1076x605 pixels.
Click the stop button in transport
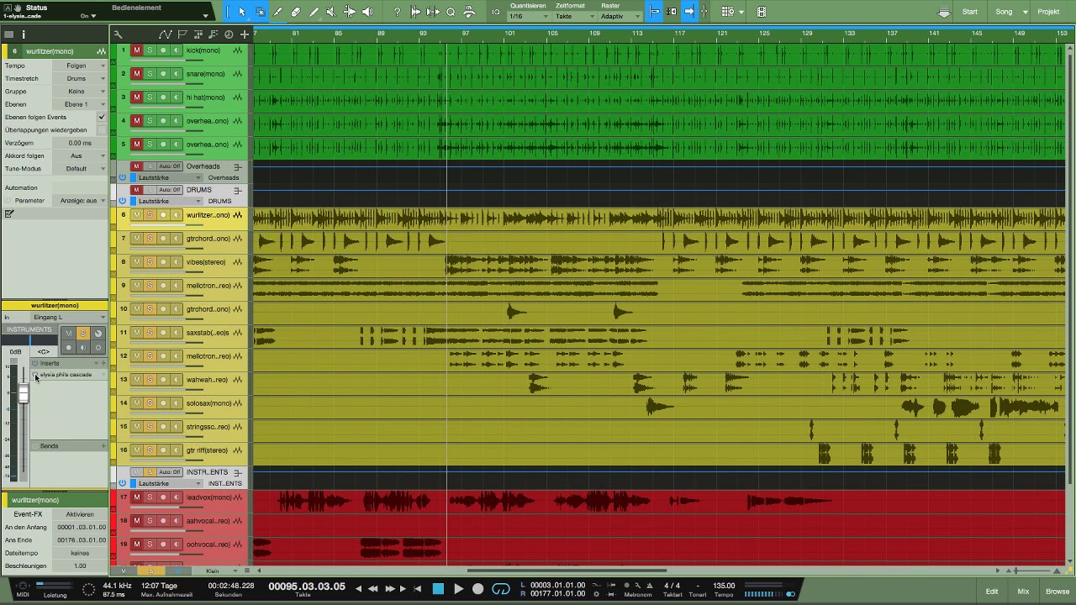click(x=438, y=589)
